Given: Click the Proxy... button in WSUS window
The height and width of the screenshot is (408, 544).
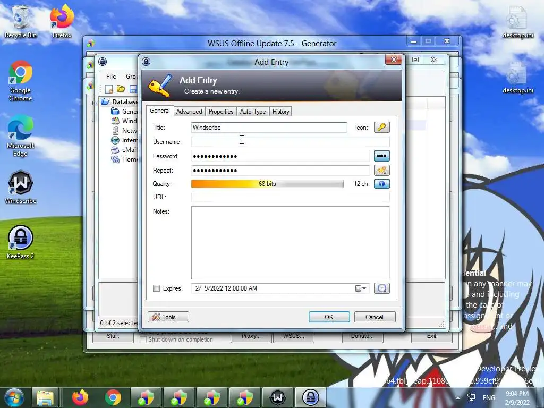Looking at the screenshot, I should pyautogui.click(x=251, y=336).
